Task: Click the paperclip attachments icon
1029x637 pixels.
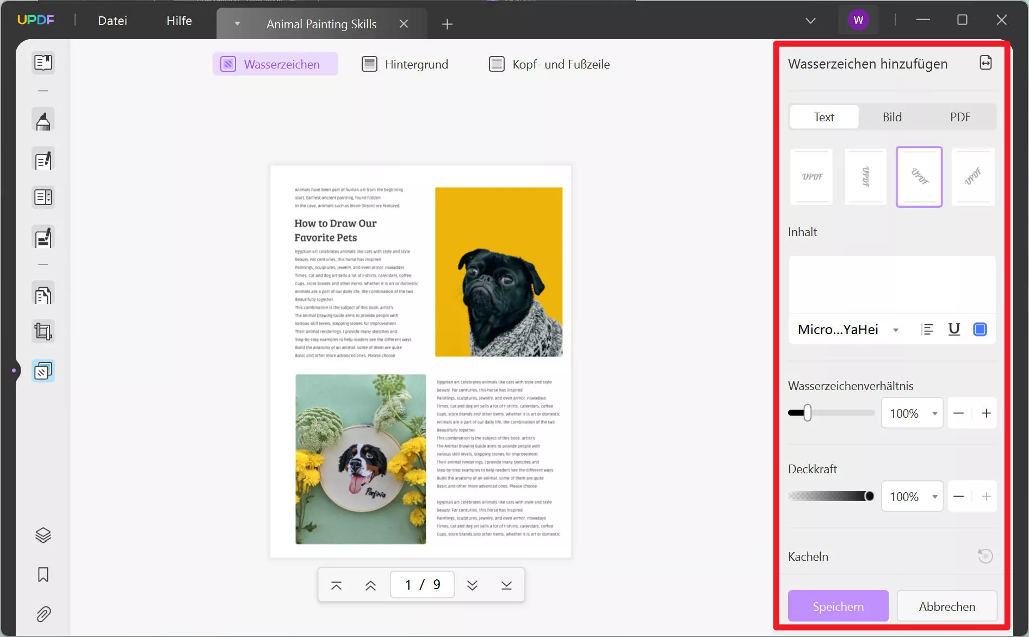Action: pos(43,614)
